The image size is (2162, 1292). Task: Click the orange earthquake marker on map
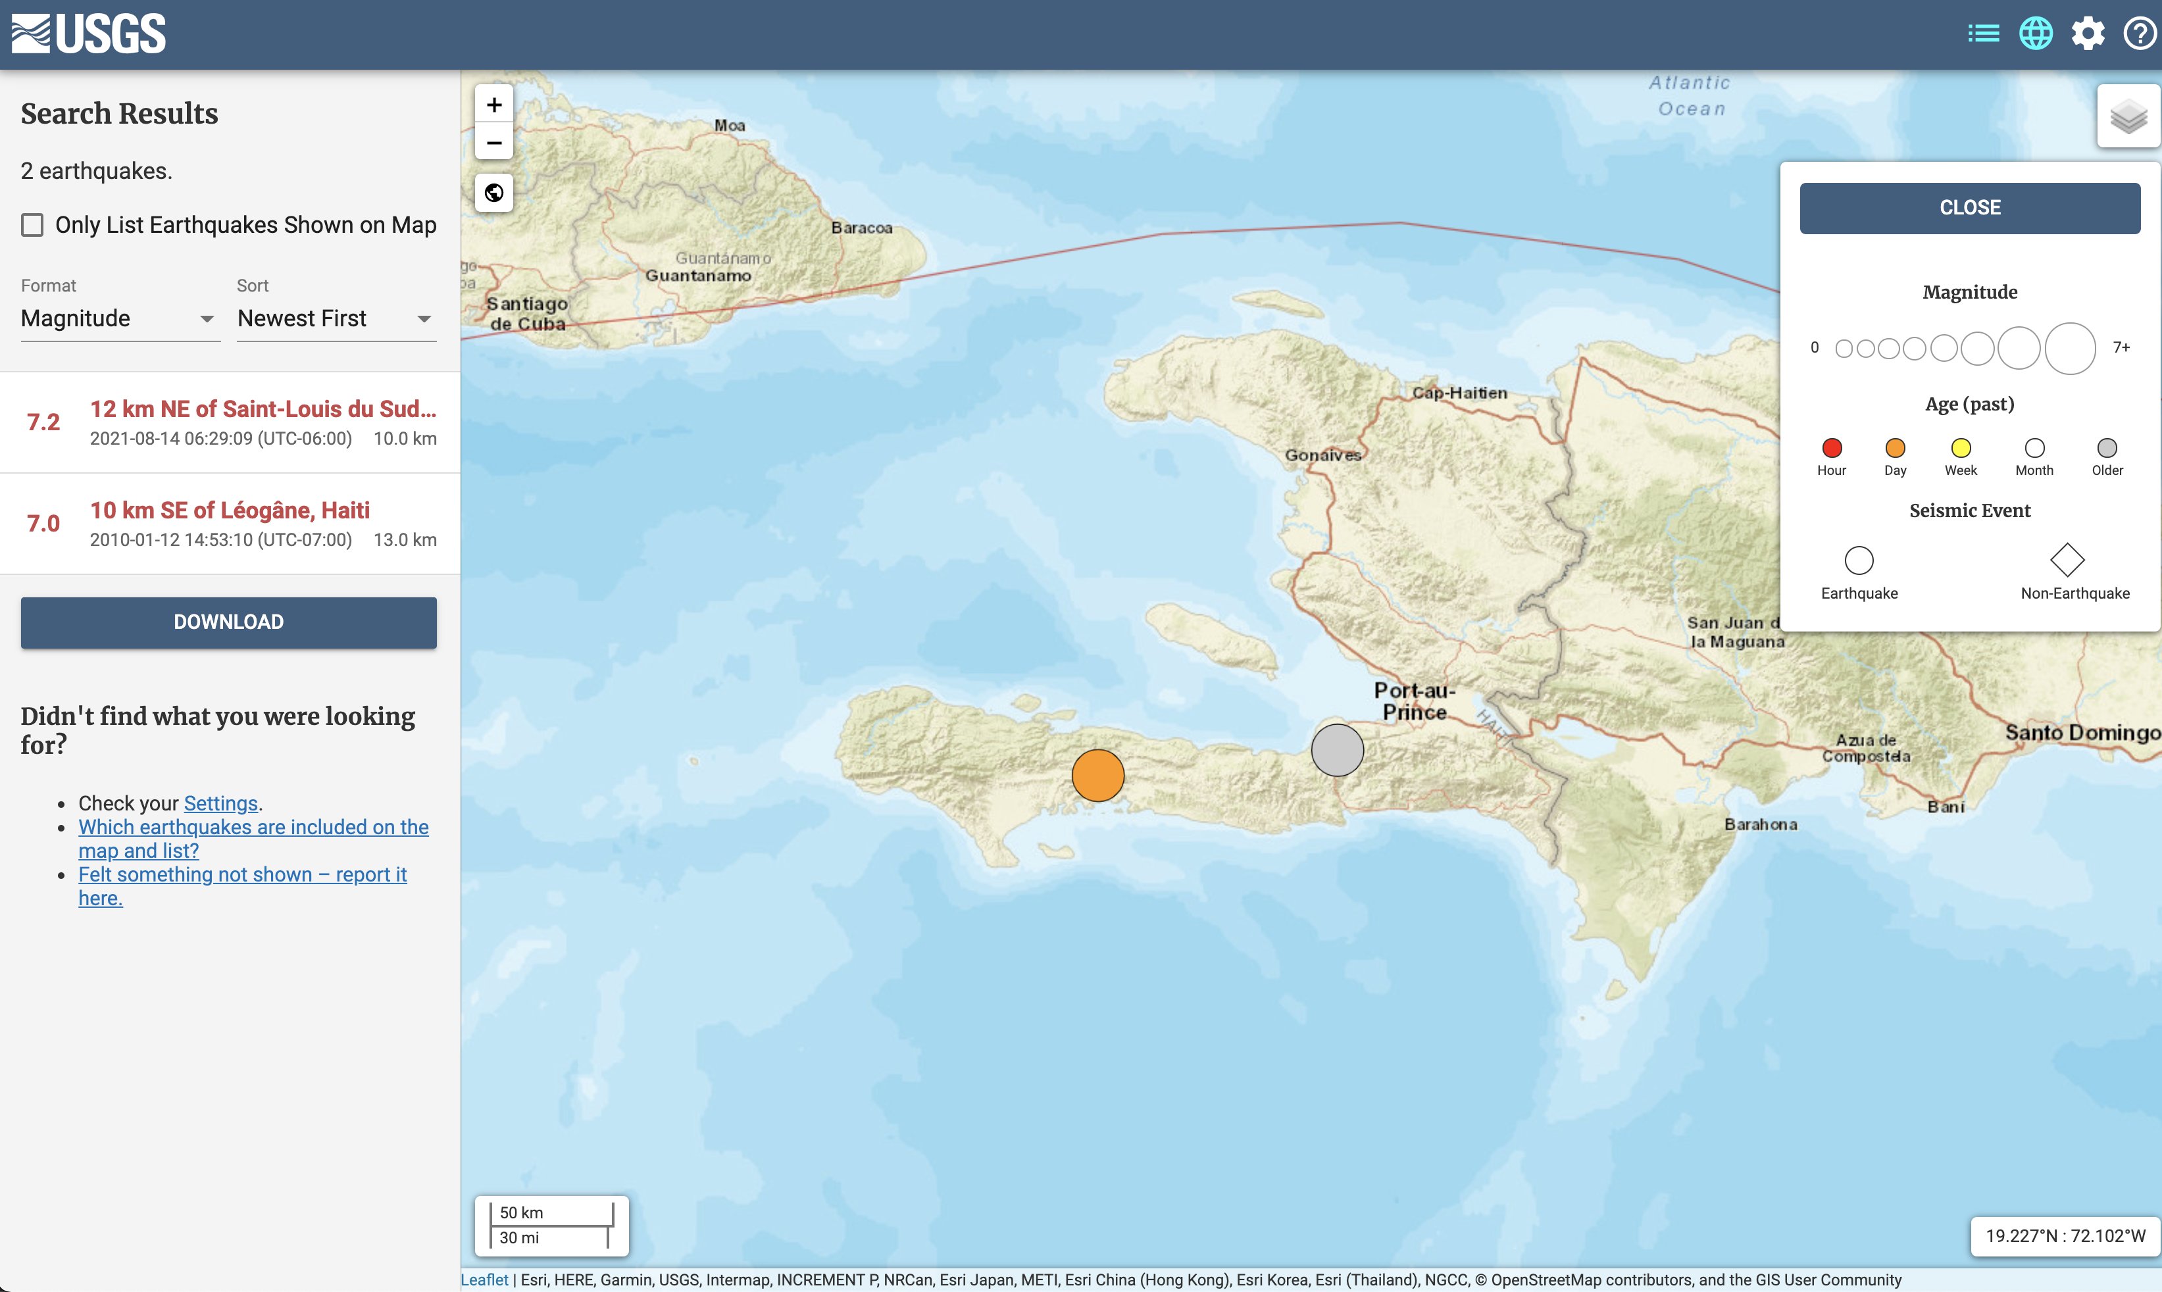tap(1097, 775)
